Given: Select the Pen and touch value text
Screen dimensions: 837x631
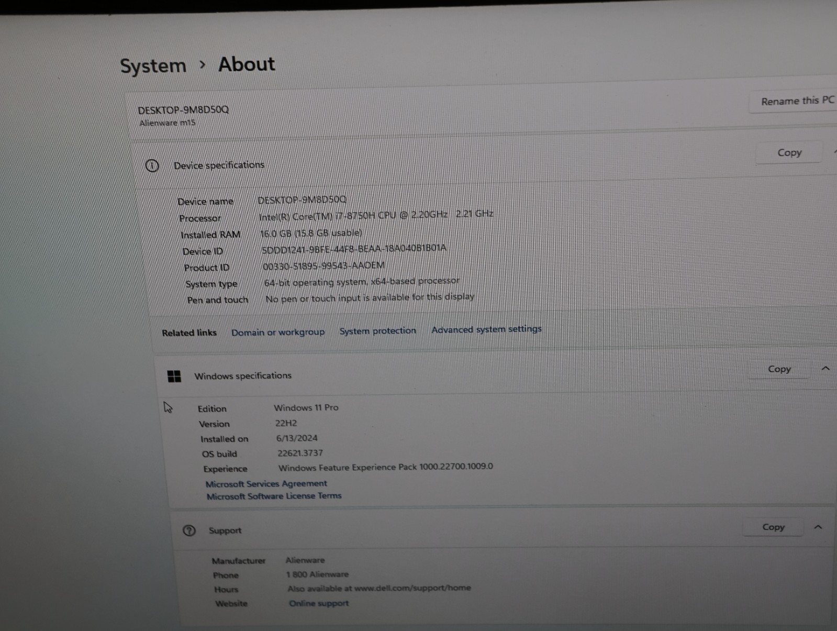Looking at the screenshot, I should pyautogui.click(x=370, y=298).
